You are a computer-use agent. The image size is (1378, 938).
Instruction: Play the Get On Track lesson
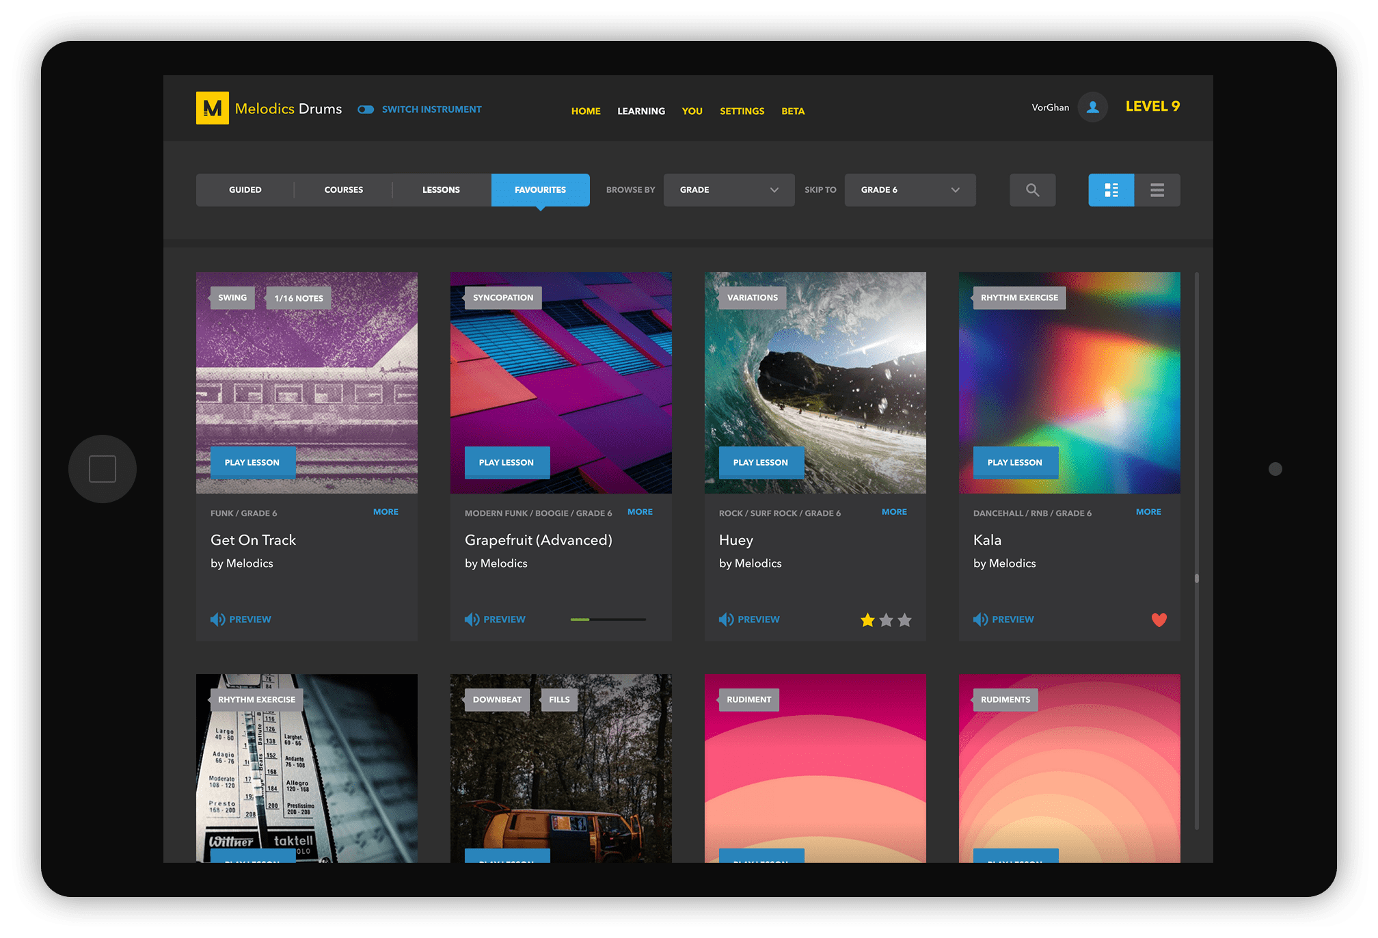(x=252, y=462)
